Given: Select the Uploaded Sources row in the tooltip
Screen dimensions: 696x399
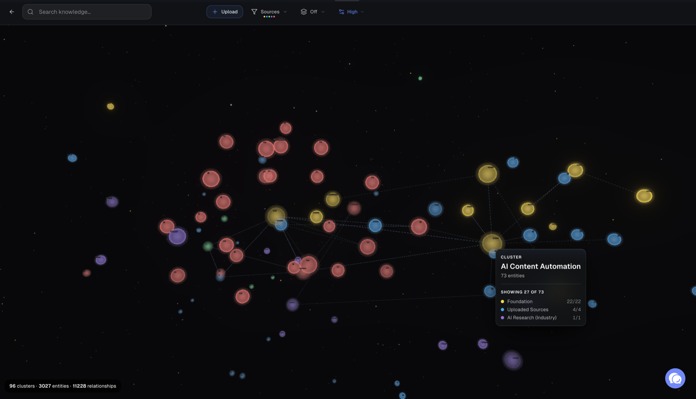Looking at the screenshot, I should tap(541, 309).
